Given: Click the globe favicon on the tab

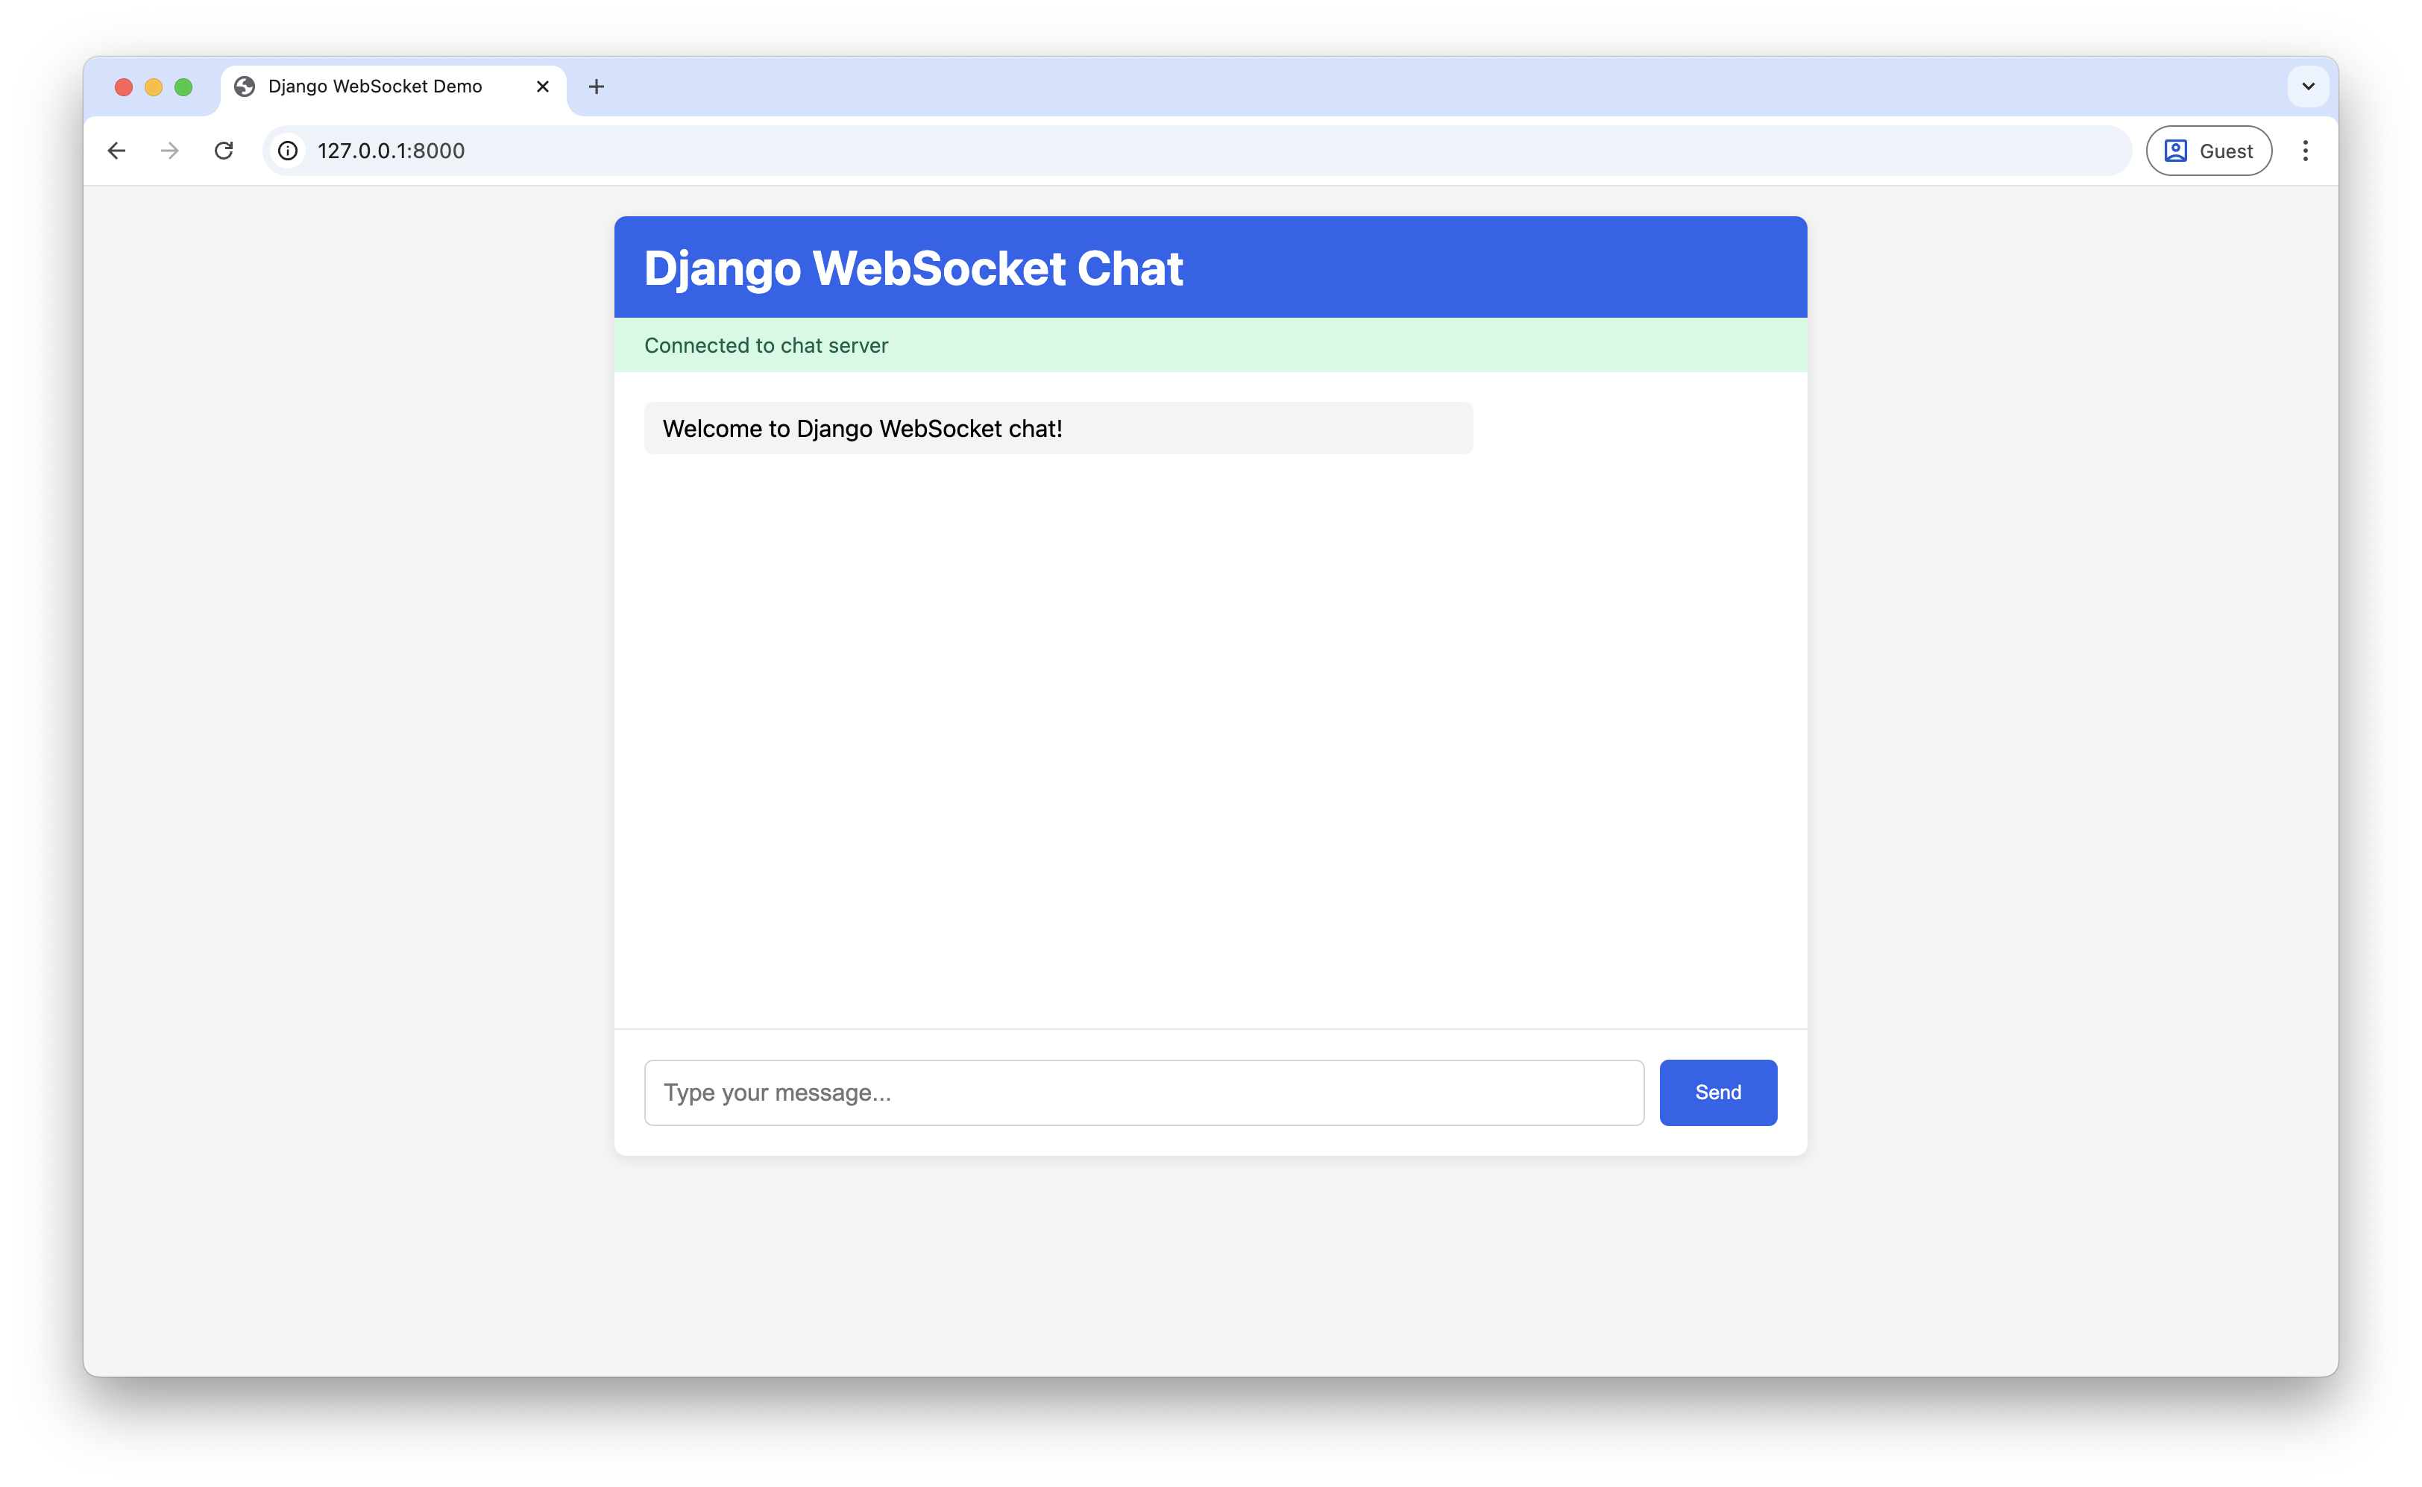Looking at the screenshot, I should pos(245,87).
